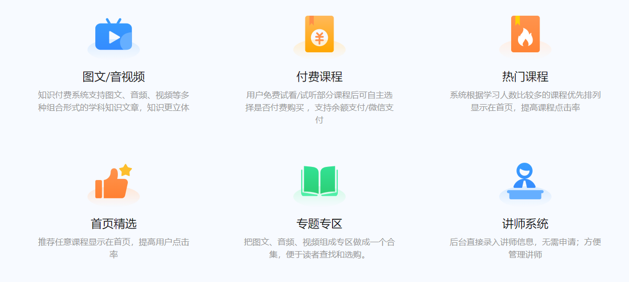Image resolution: width=629 pixels, height=282 pixels.
Task: Click the description text under 图文/音视频
Action: click(114, 101)
